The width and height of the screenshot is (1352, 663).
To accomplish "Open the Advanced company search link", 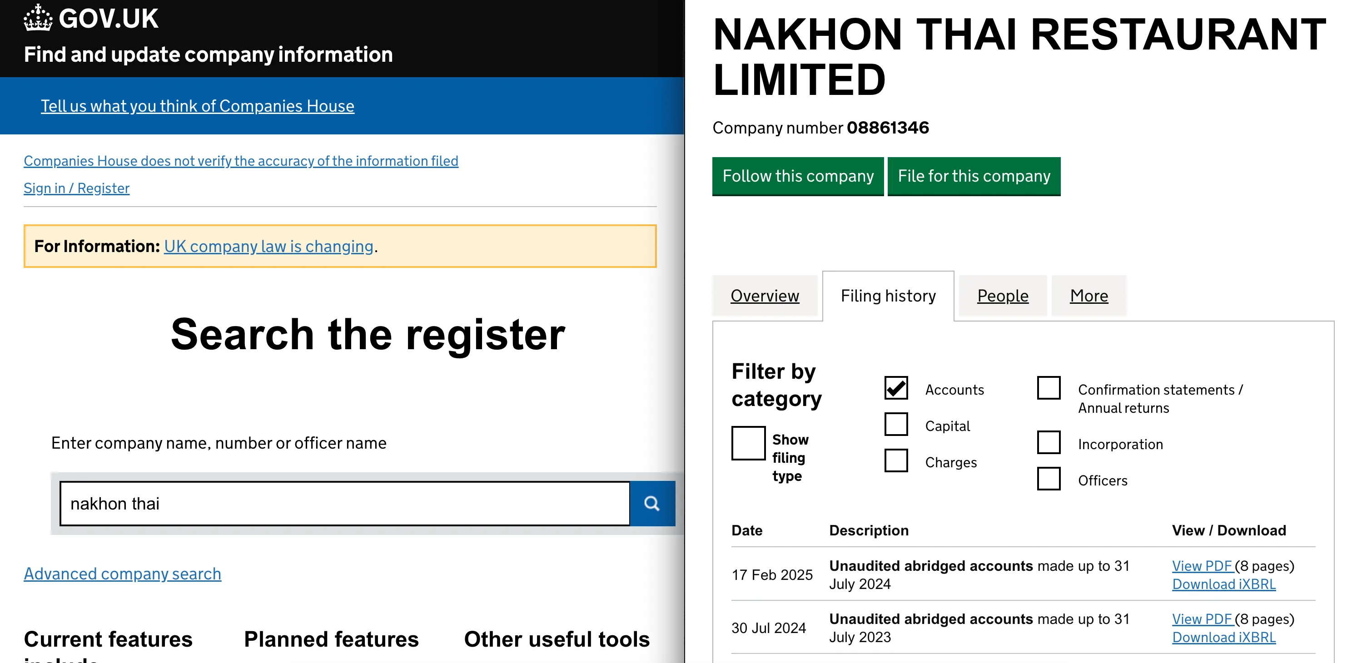I will click(122, 573).
